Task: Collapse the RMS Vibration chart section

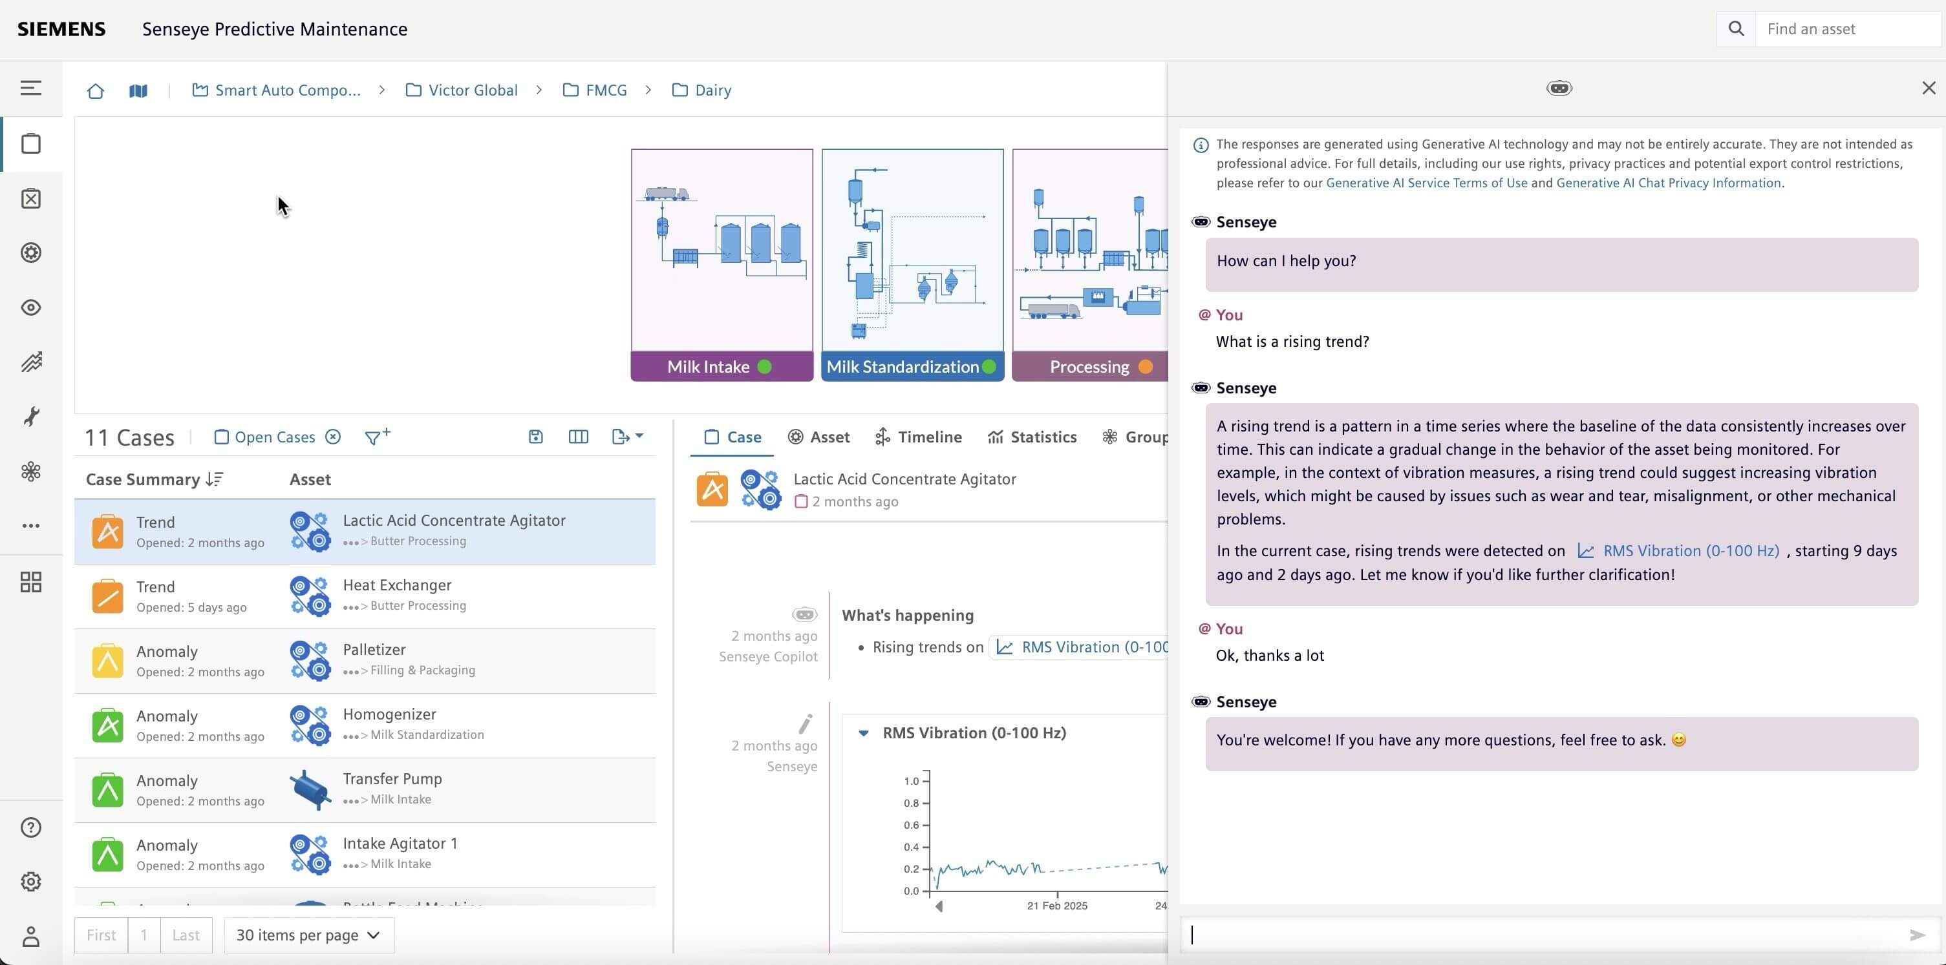Action: click(864, 732)
